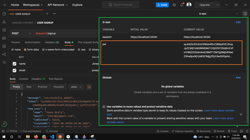Click the Search Postman field

pos(121,5)
